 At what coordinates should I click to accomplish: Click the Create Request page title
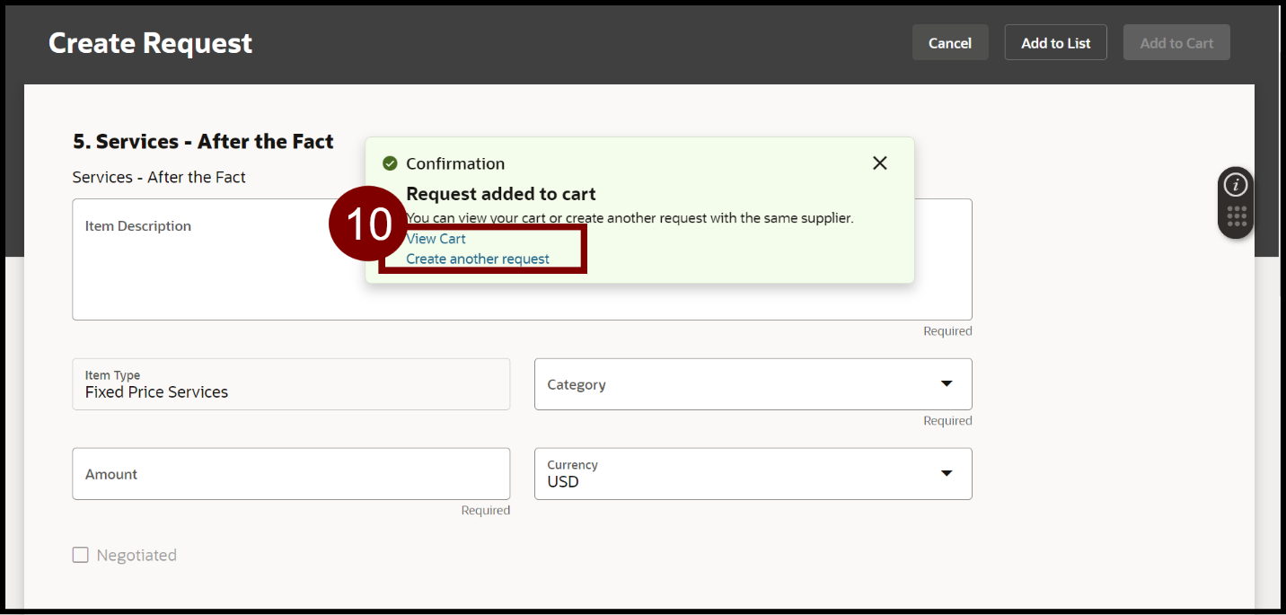click(150, 43)
